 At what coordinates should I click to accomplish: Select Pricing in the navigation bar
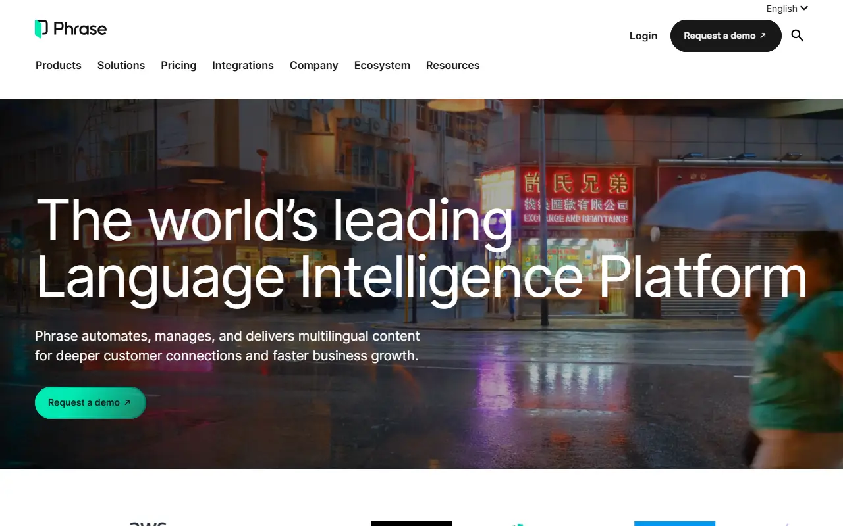[178, 65]
